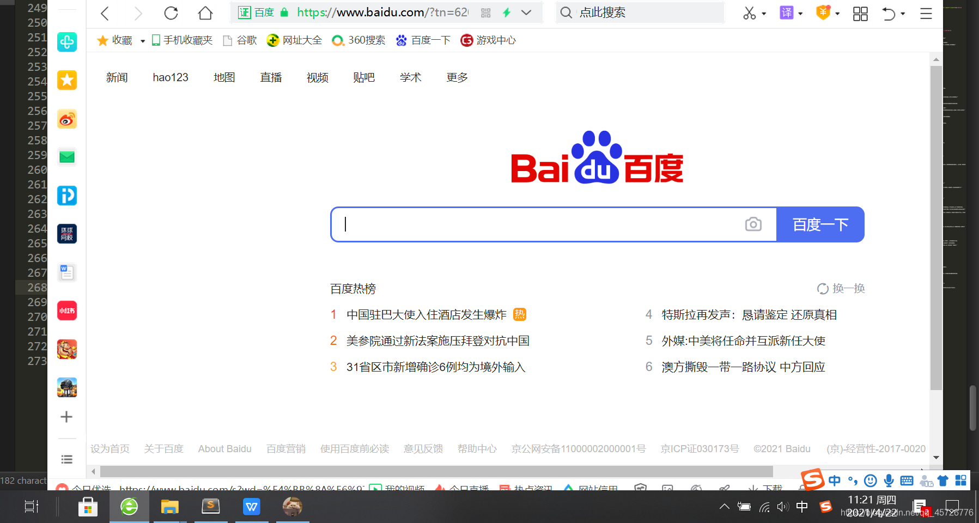Open the blue P sidebar app
The image size is (979, 523).
click(67, 195)
